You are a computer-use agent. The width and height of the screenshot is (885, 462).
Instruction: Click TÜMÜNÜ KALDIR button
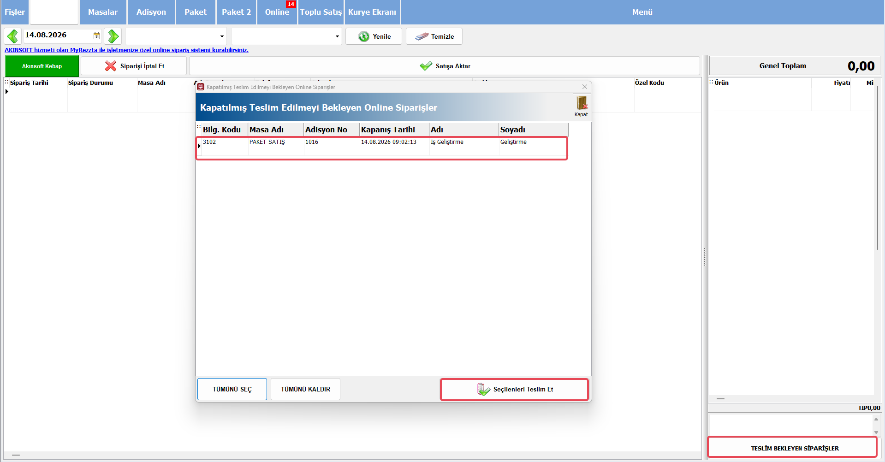pyautogui.click(x=305, y=389)
